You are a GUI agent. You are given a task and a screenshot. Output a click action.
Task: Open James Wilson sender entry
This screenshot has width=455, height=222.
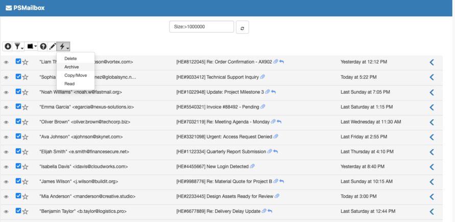pos(78,181)
